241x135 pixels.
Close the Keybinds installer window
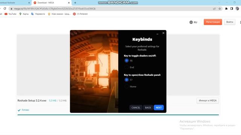(x=163, y=33)
